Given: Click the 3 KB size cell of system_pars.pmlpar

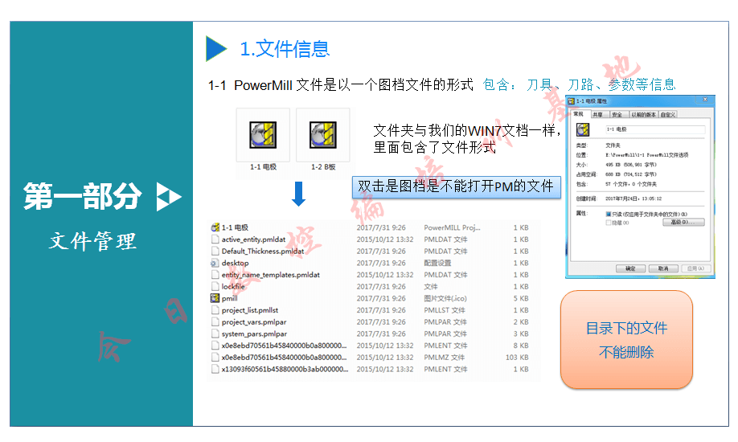Looking at the screenshot, I should pyautogui.click(x=521, y=334).
